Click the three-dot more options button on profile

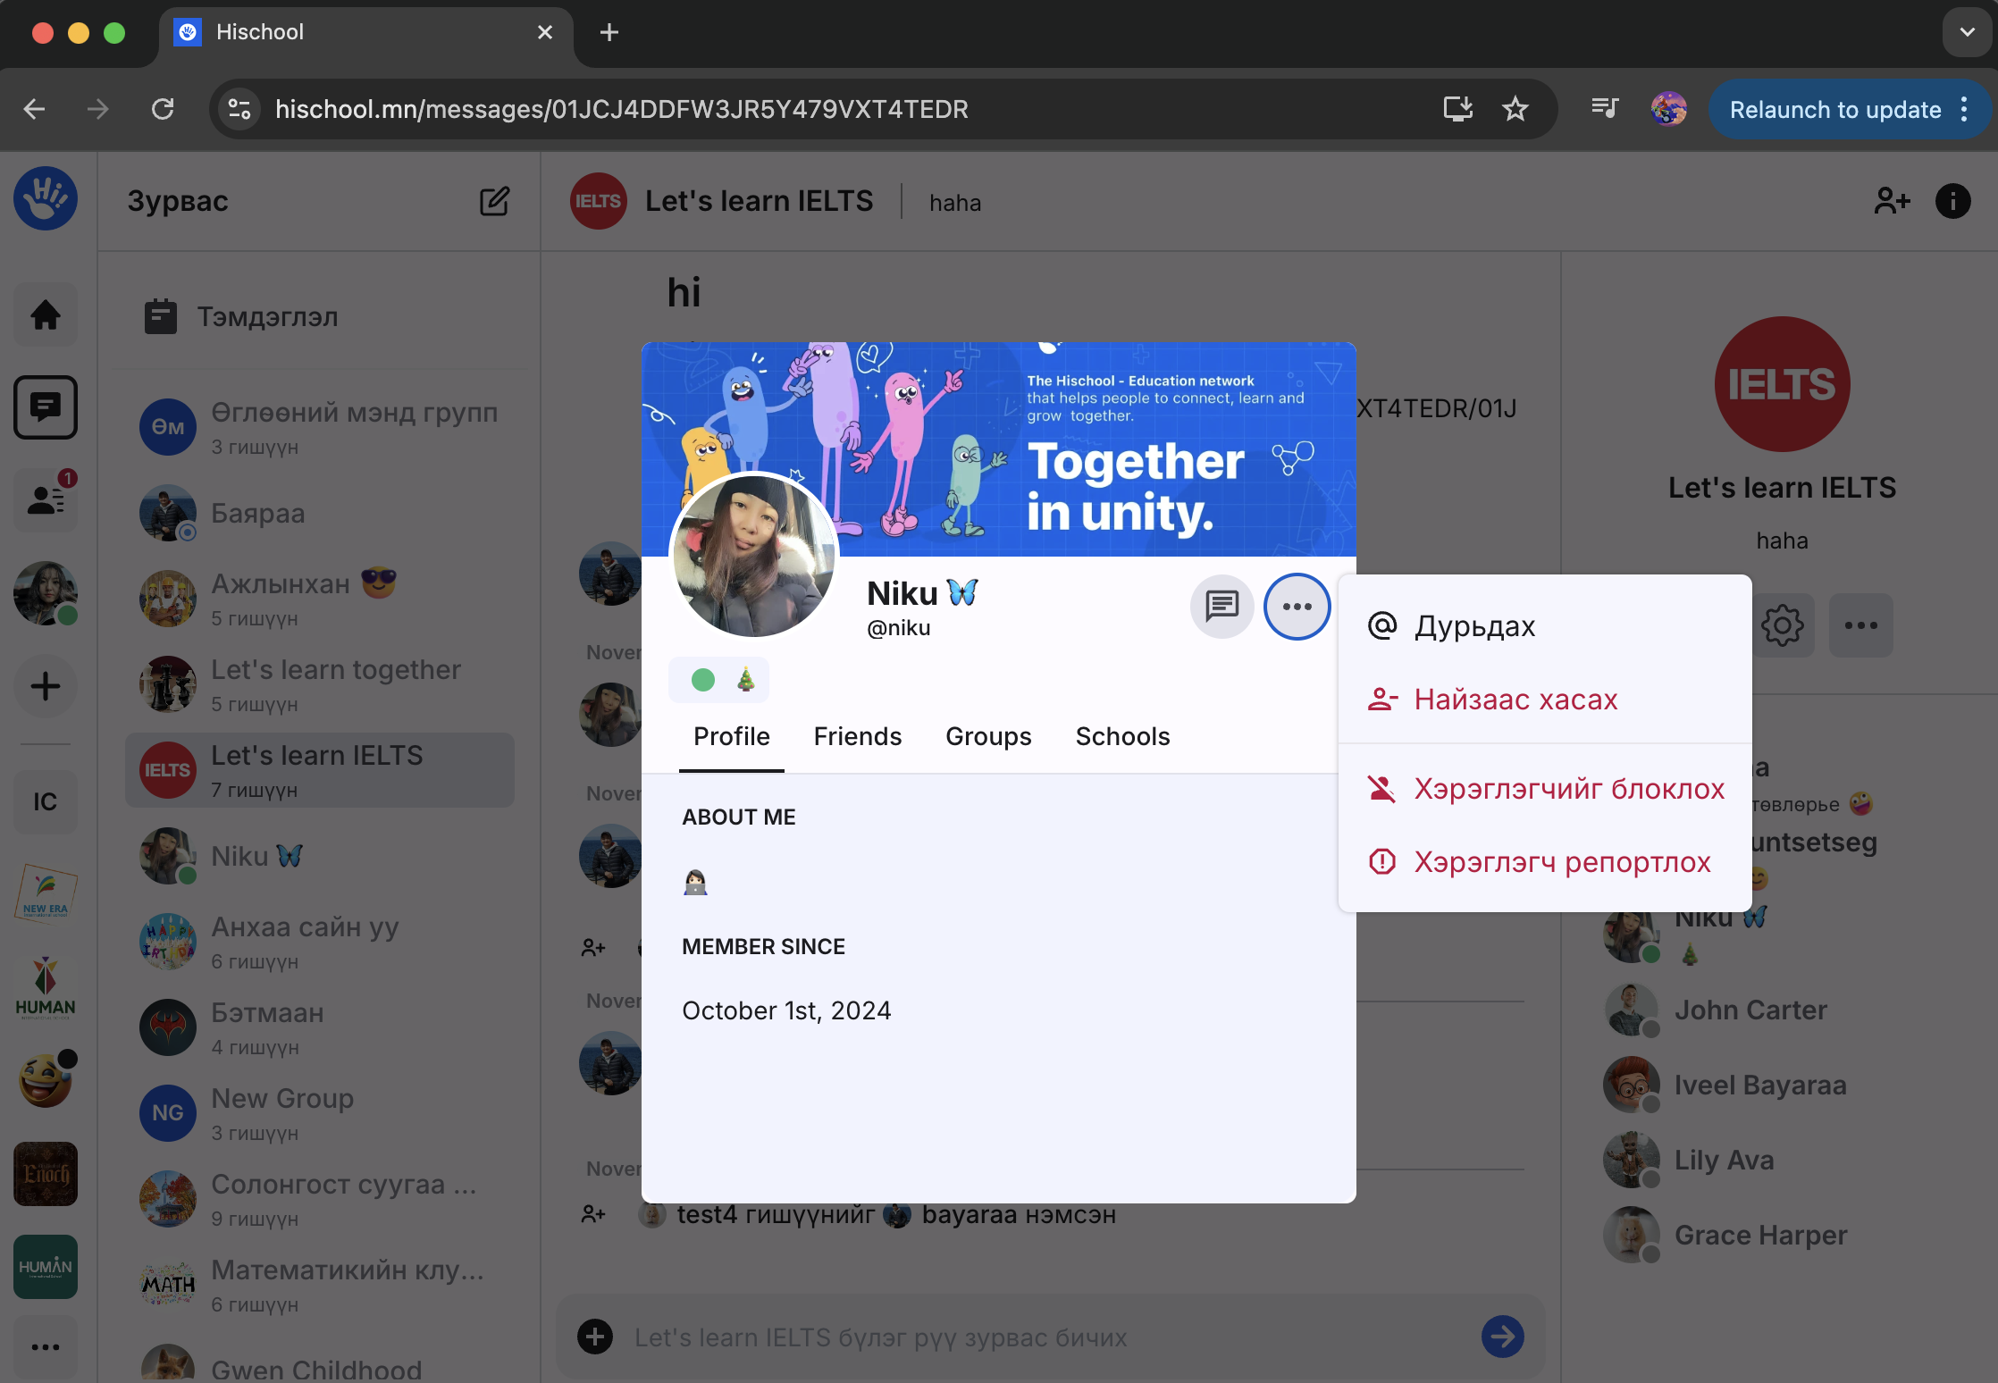[x=1297, y=607]
